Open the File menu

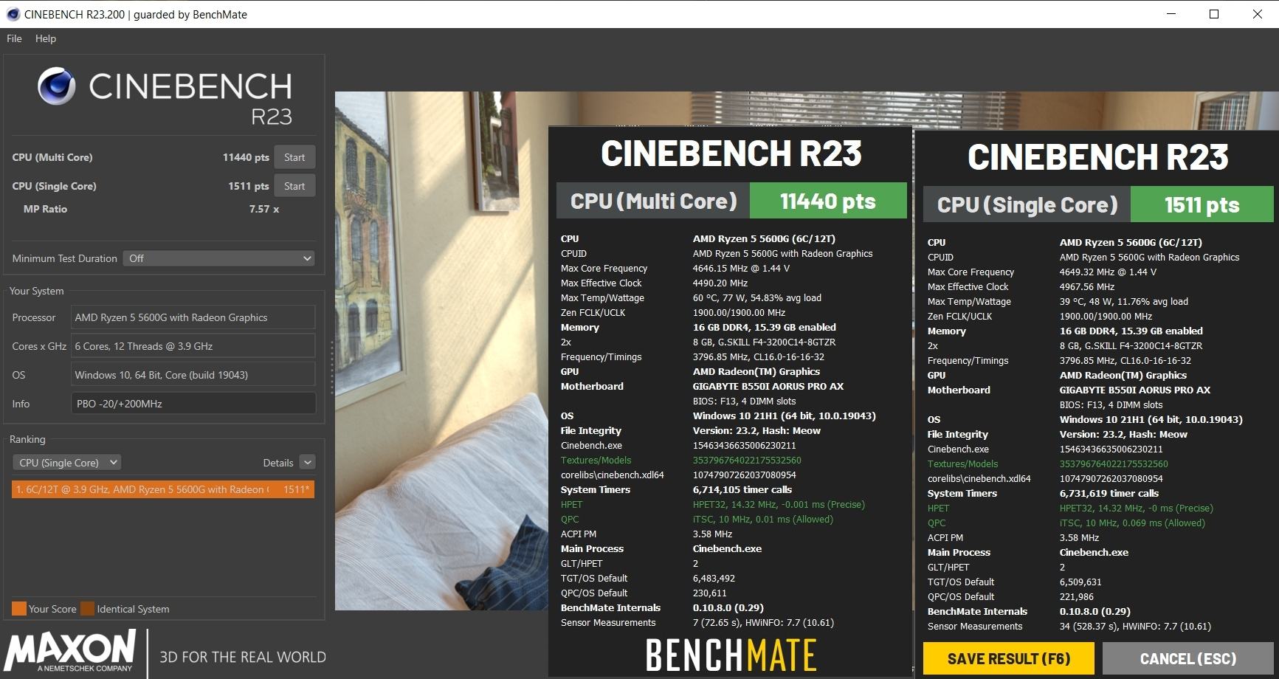pos(14,38)
